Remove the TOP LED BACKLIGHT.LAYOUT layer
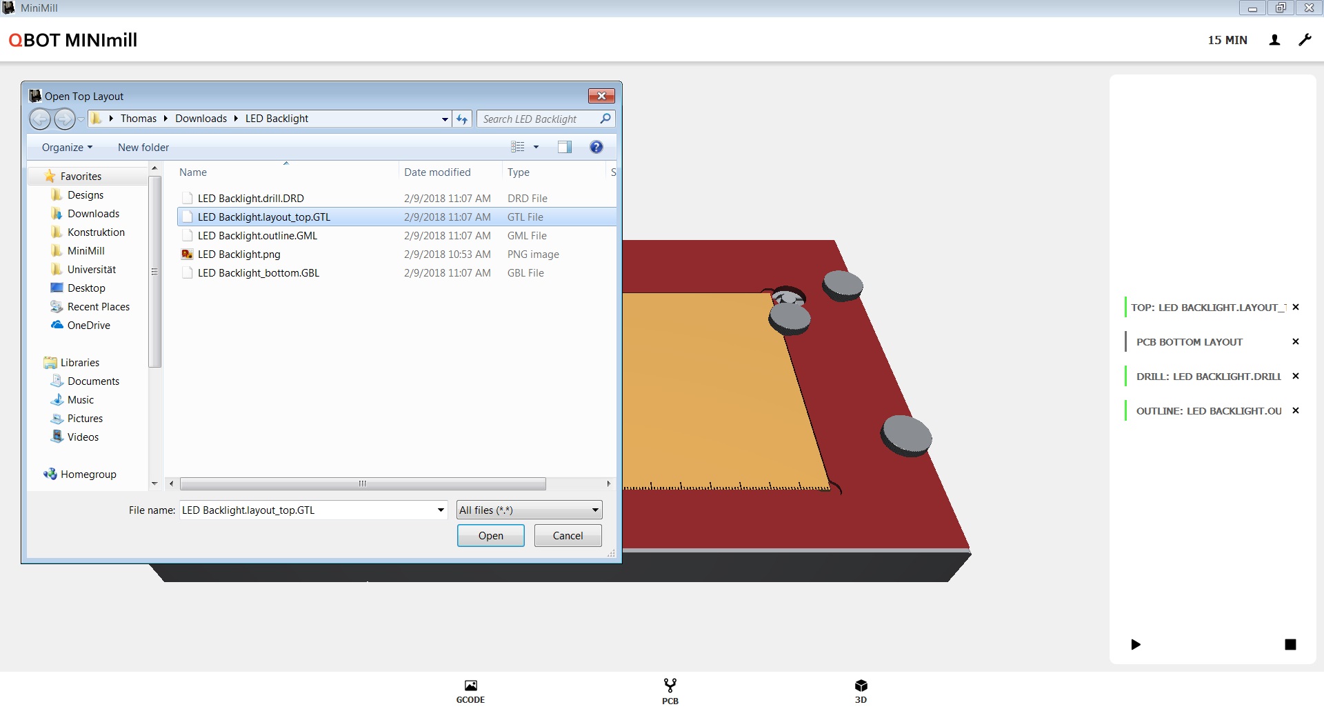Viewport: 1324px width, 709px height. pyautogui.click(x=1296, y=307)
